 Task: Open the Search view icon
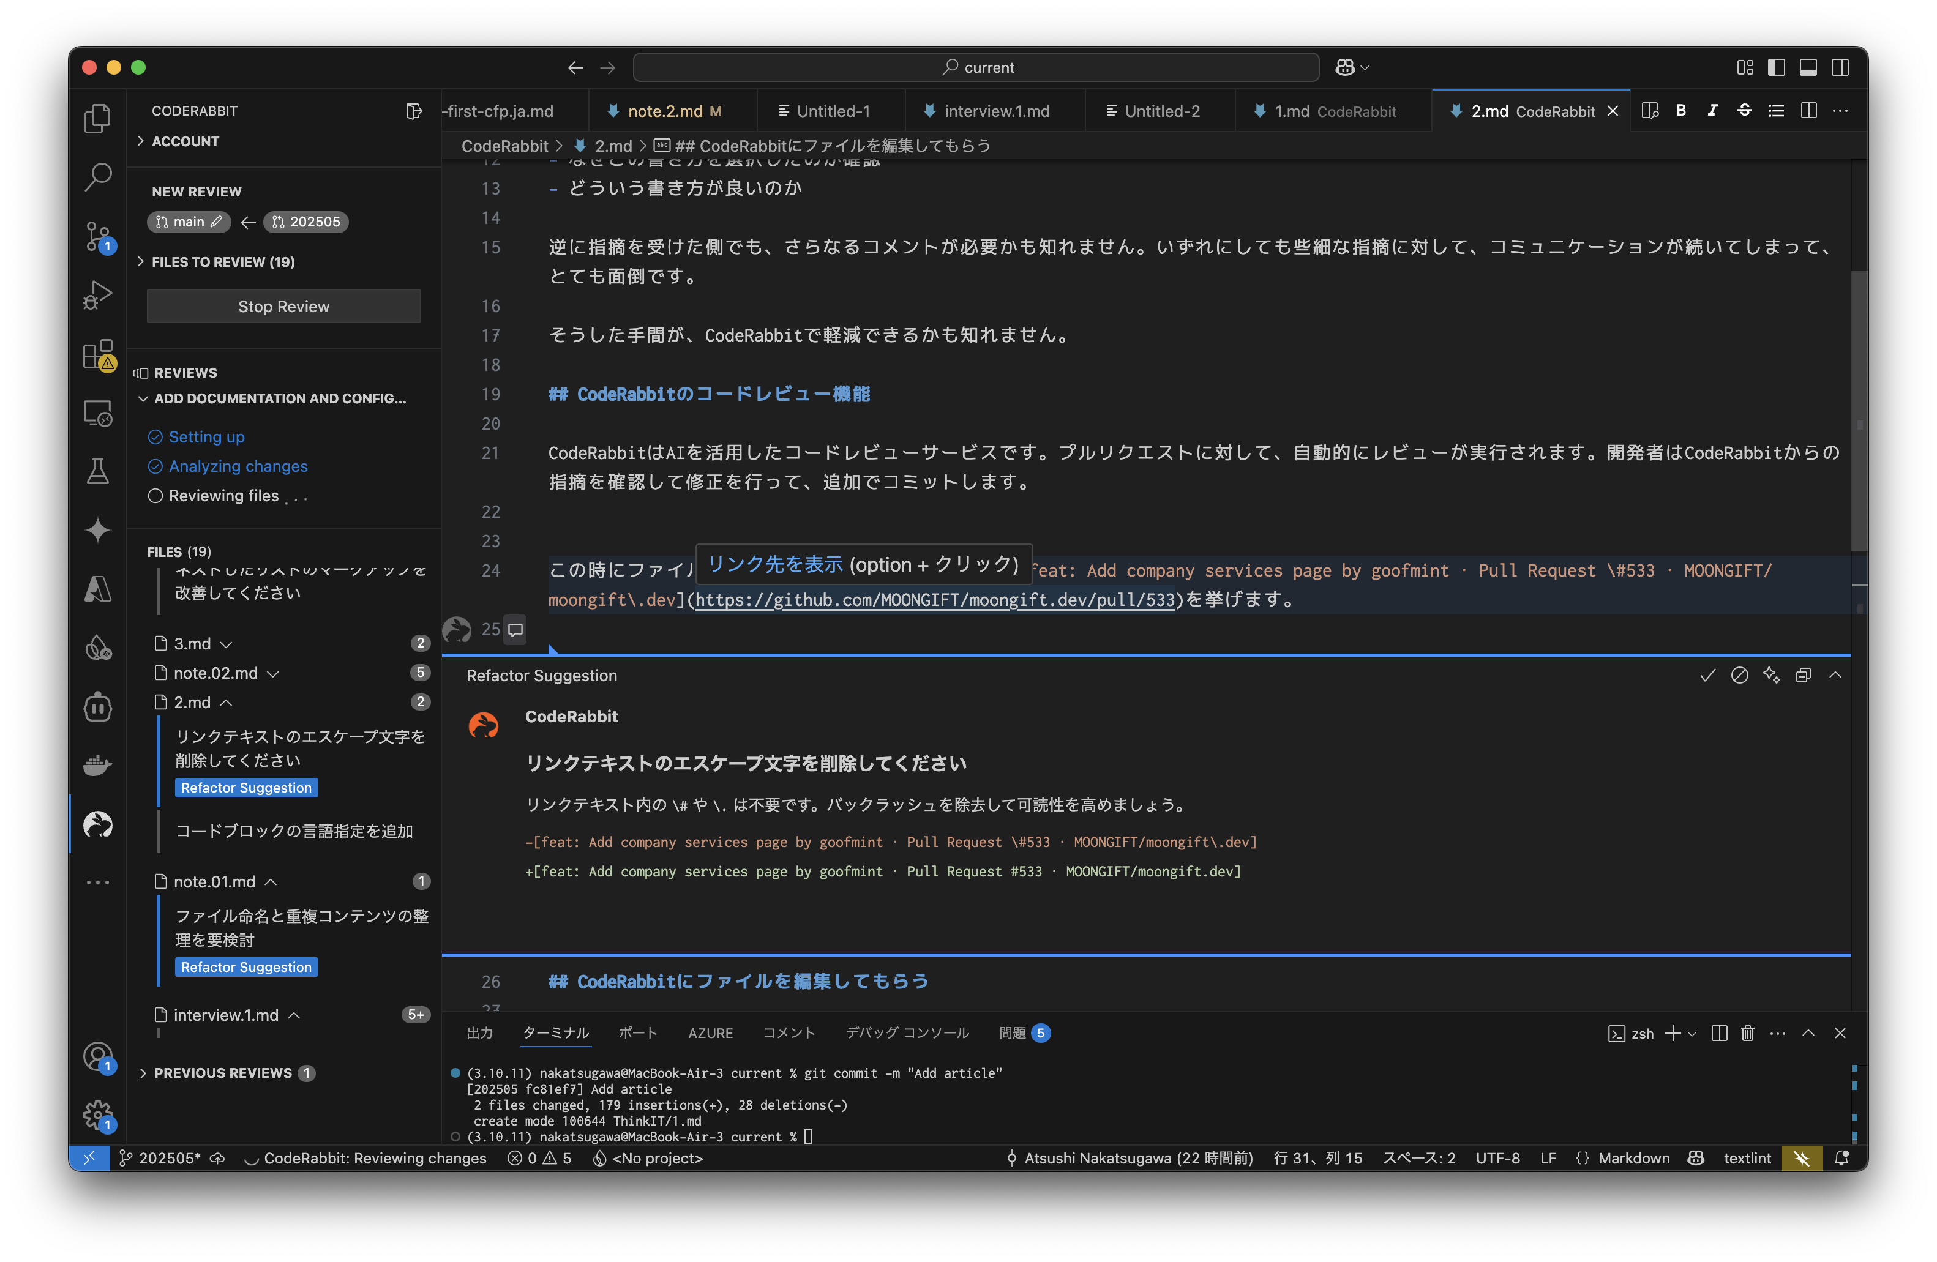click(x=98, y=176)
